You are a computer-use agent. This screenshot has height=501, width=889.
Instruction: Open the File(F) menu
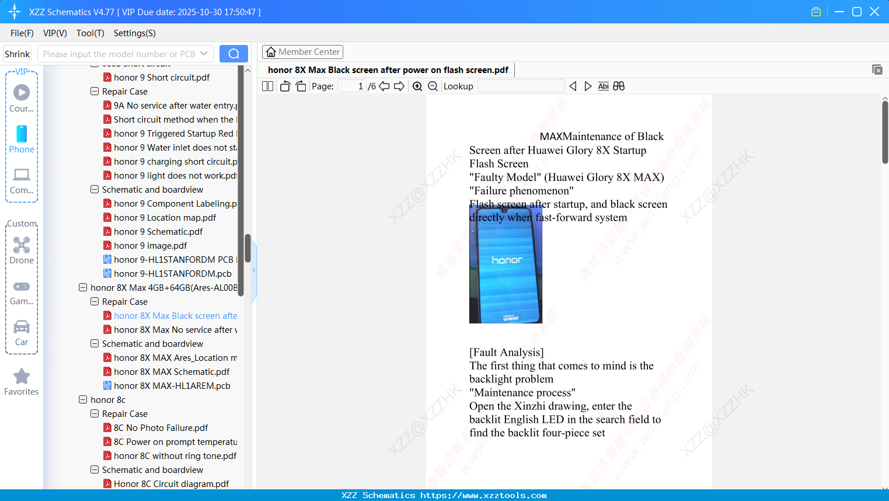coord(22,33)
